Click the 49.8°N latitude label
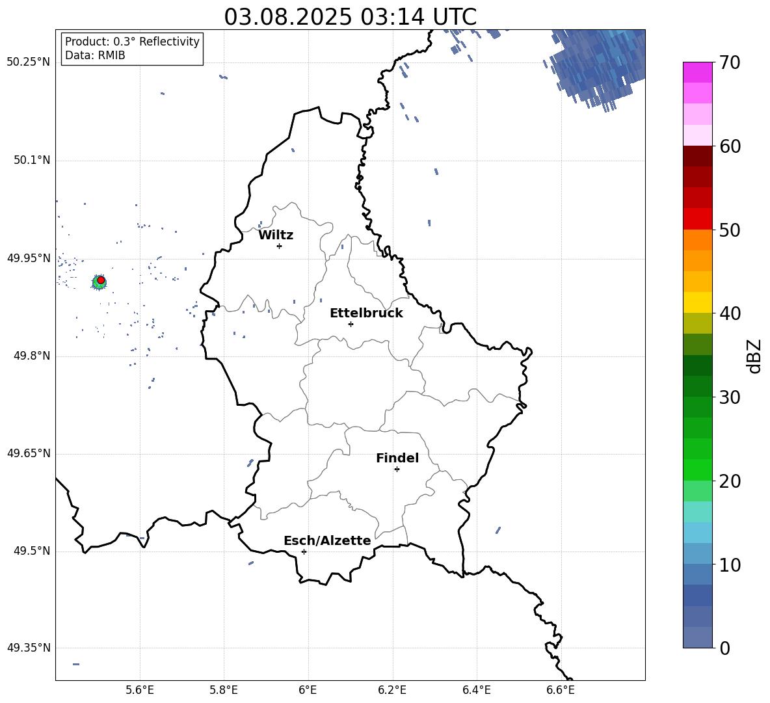Screen dimensions: 770x703 [32, 356]
